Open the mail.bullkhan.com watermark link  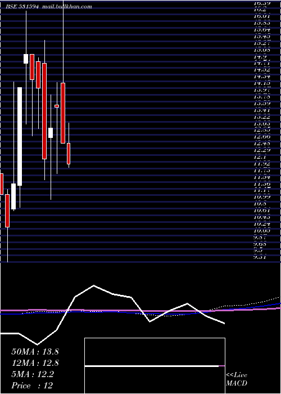coord(67,7)
